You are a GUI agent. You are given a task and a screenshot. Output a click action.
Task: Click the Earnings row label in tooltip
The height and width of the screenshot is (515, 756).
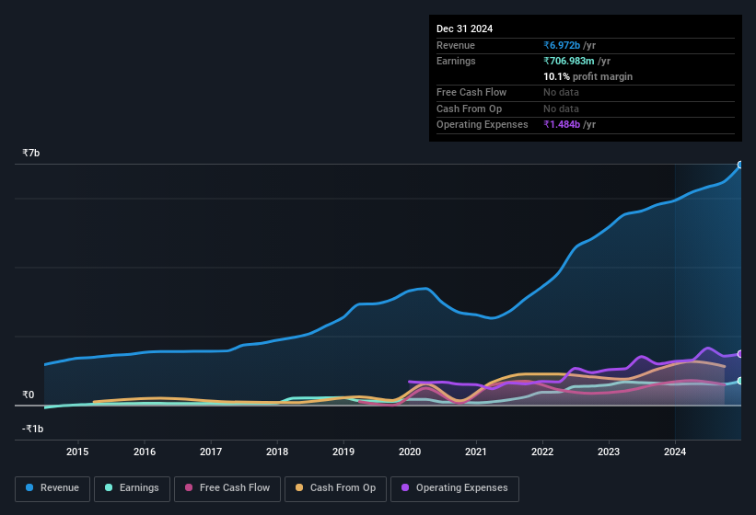(x=456, y=61)
